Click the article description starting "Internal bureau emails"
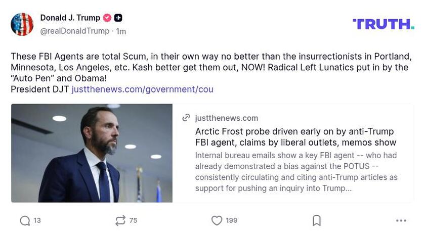 [296, 171]
